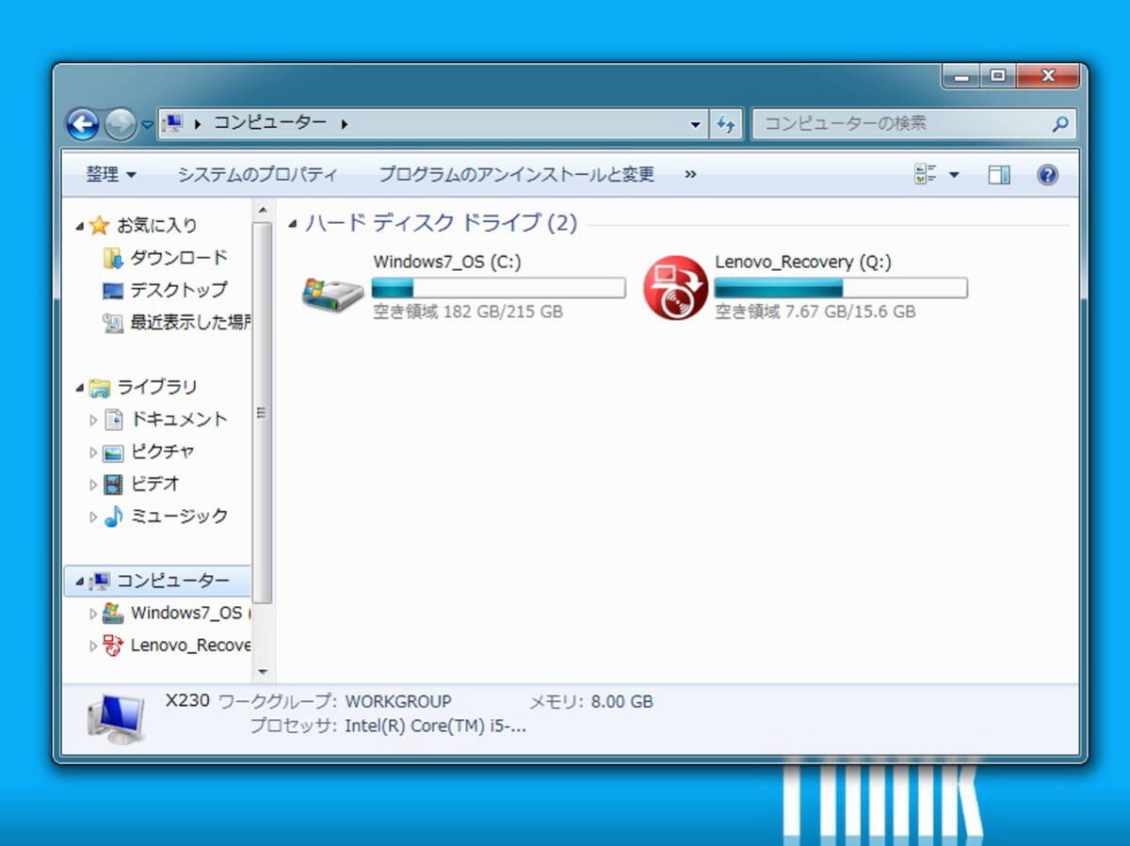Click the X230 computer icon in details pane
The height and width of the screenshot is (846, 1130).
pyautogui.click(x=117, y=719)
